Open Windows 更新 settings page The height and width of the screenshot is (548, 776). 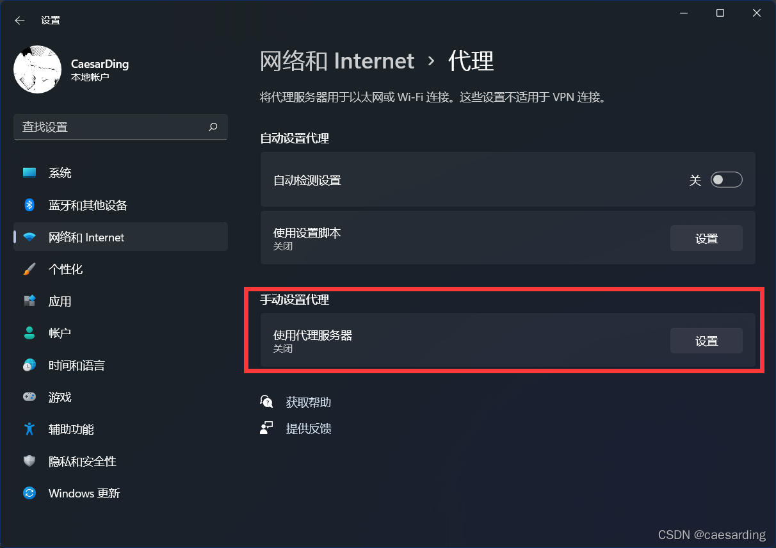pyautogui.click(x=120, y=493)
